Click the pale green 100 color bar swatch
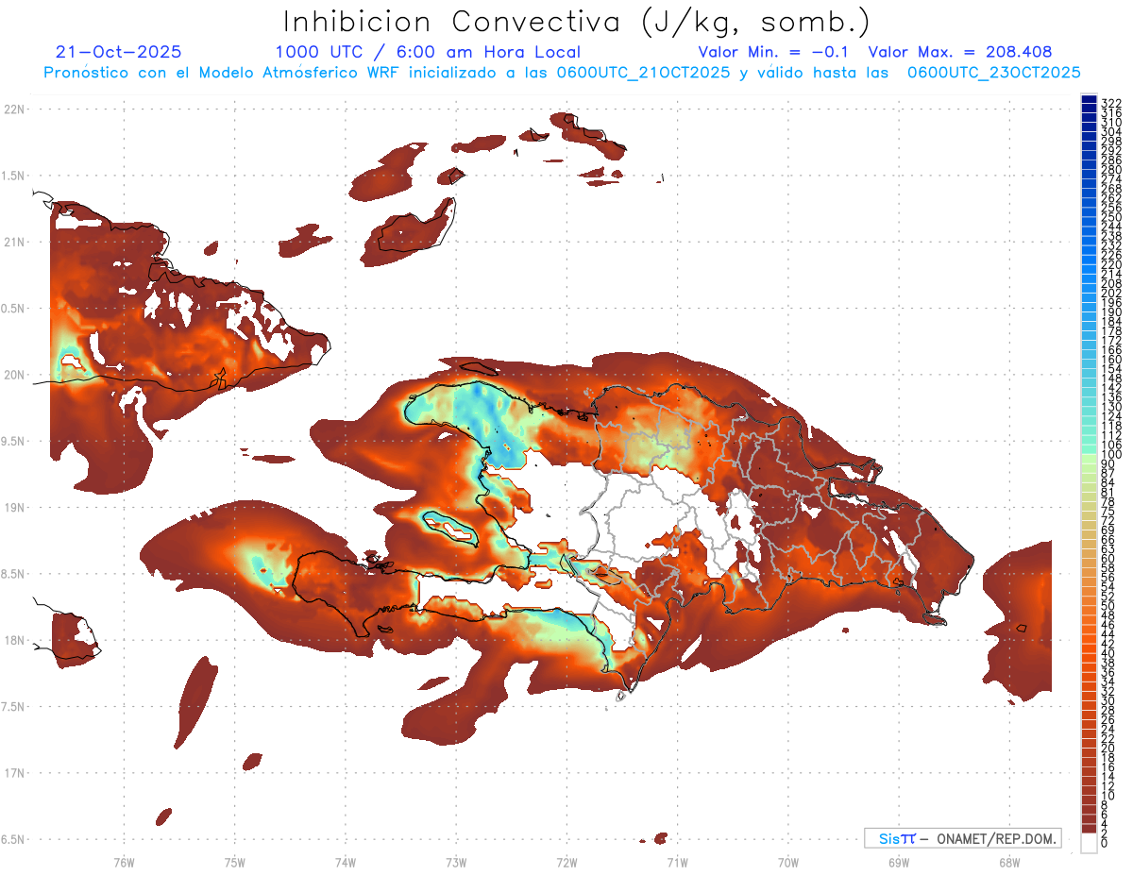 [1089, 459]
